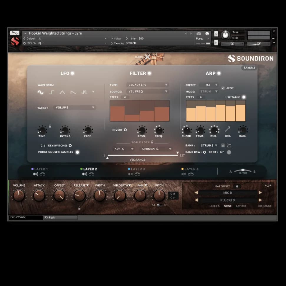Expand the LFO Target Volume dropdown
Screen dimensions: 286x286
(75, 108)
